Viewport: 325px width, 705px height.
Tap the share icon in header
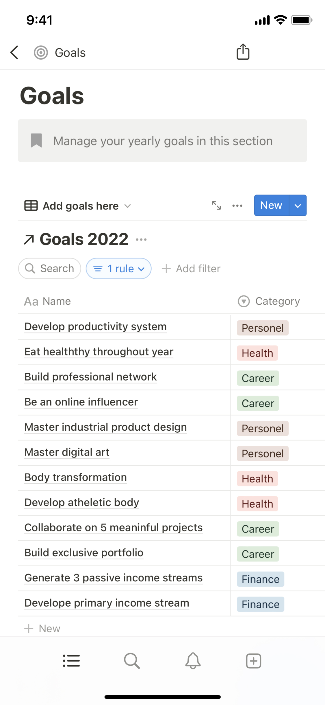point(243,52)
